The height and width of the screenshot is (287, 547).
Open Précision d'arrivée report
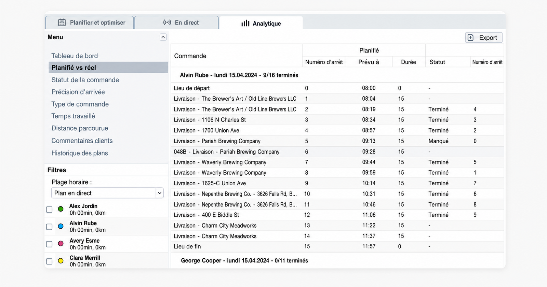coord(78,92)
